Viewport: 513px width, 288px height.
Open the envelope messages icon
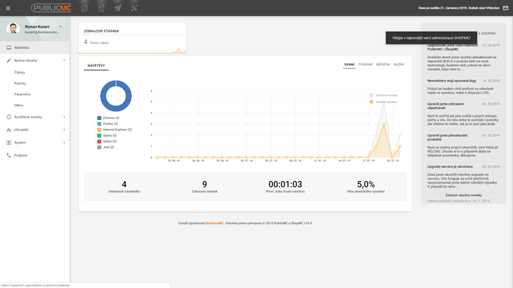click(505, 8)
